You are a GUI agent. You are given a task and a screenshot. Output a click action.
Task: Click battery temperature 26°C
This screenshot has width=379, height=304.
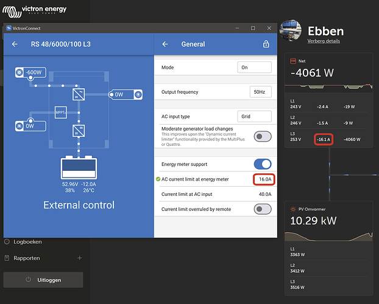coord(89,190)
